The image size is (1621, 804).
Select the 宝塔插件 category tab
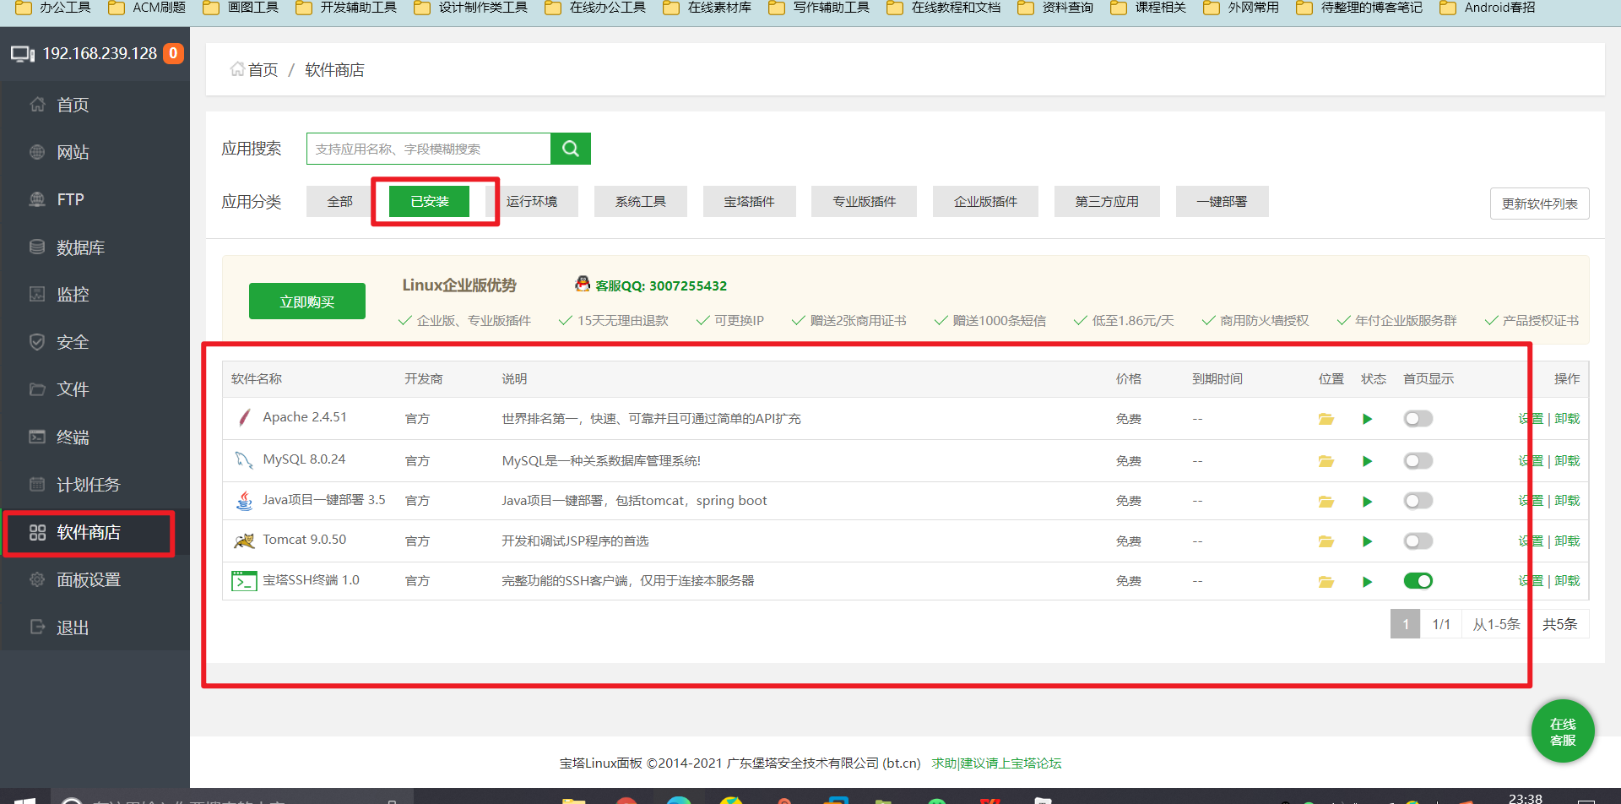coord(750,202)
